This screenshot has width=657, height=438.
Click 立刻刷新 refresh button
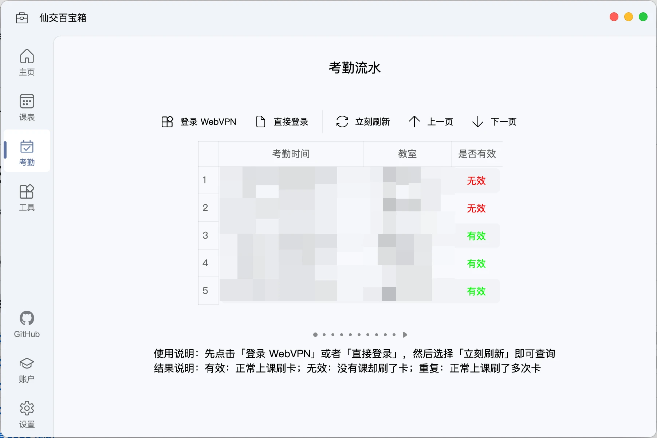tap(363, 122)
